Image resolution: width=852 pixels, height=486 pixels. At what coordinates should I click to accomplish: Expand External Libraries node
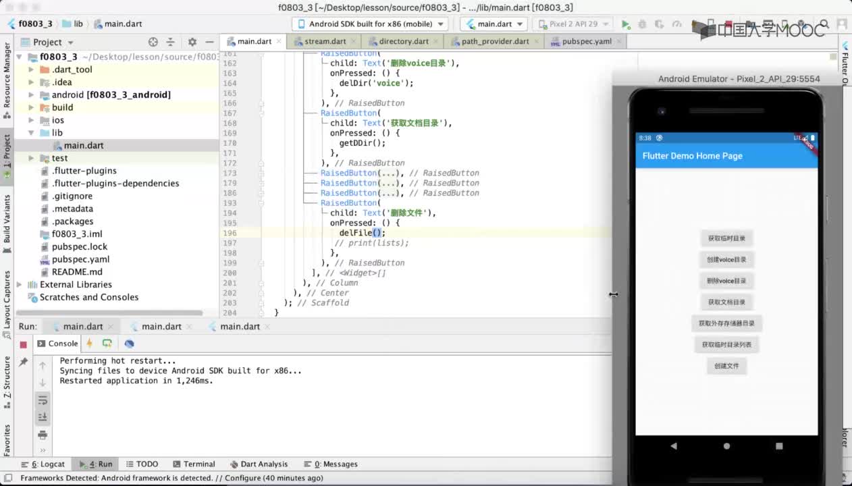19,285
